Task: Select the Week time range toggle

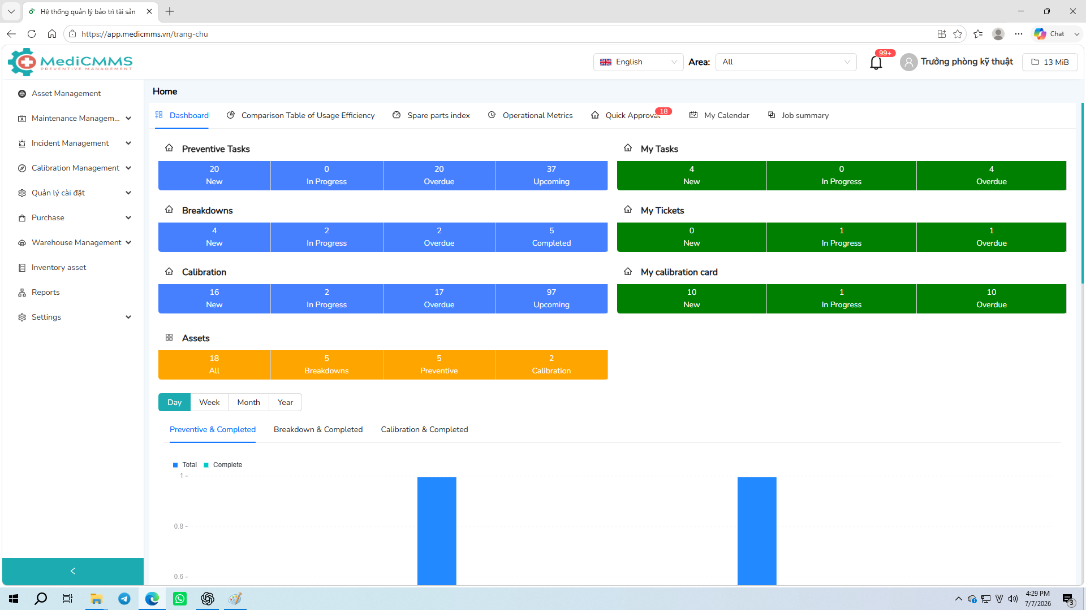Action: [209, 402]
